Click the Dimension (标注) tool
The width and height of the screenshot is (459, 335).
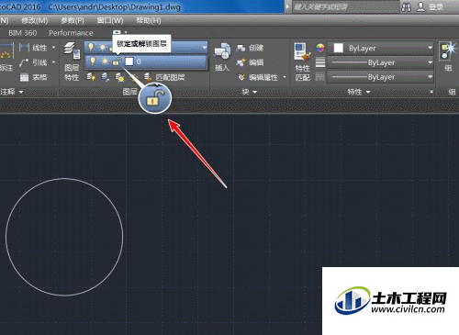click(x=6, y=58)
